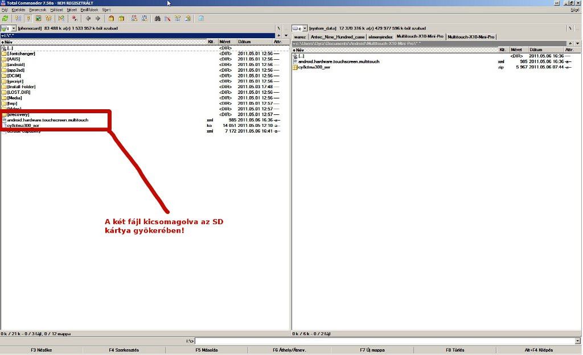Click the F5 Másolás button
This screenshot has height=355, width=583.
[207, 350]
